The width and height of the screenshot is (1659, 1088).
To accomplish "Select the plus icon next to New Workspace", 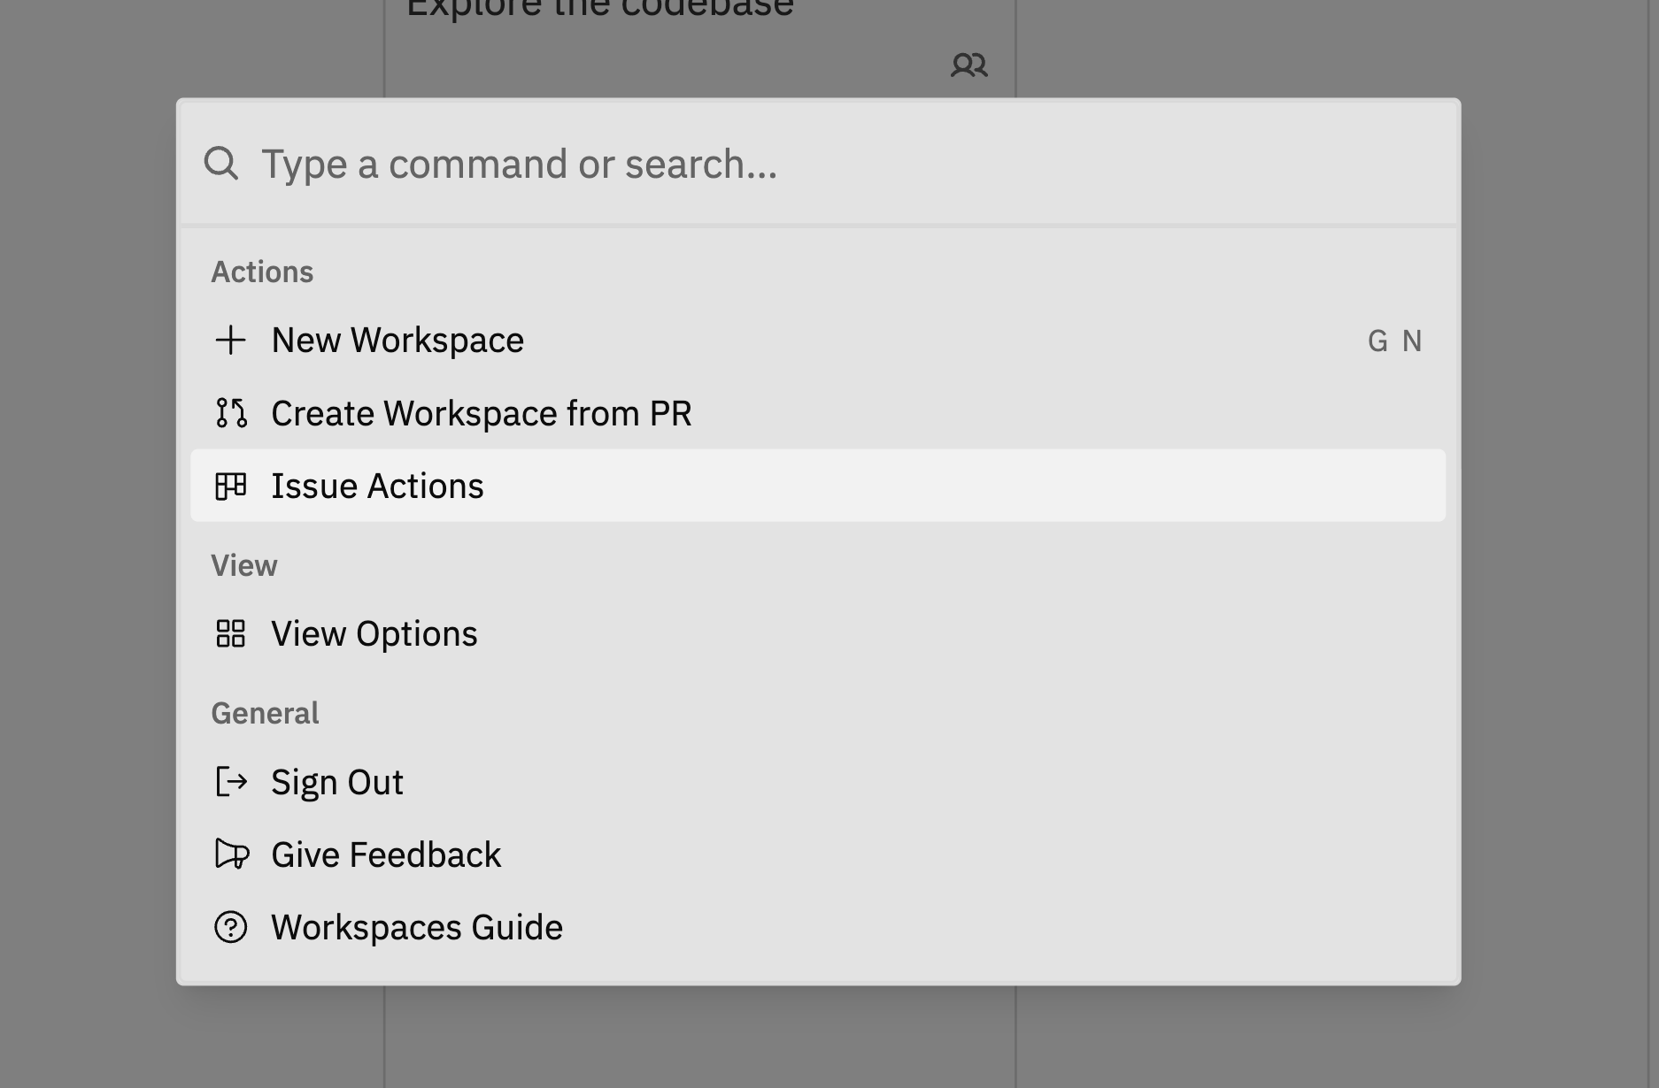I will (232, 340).
